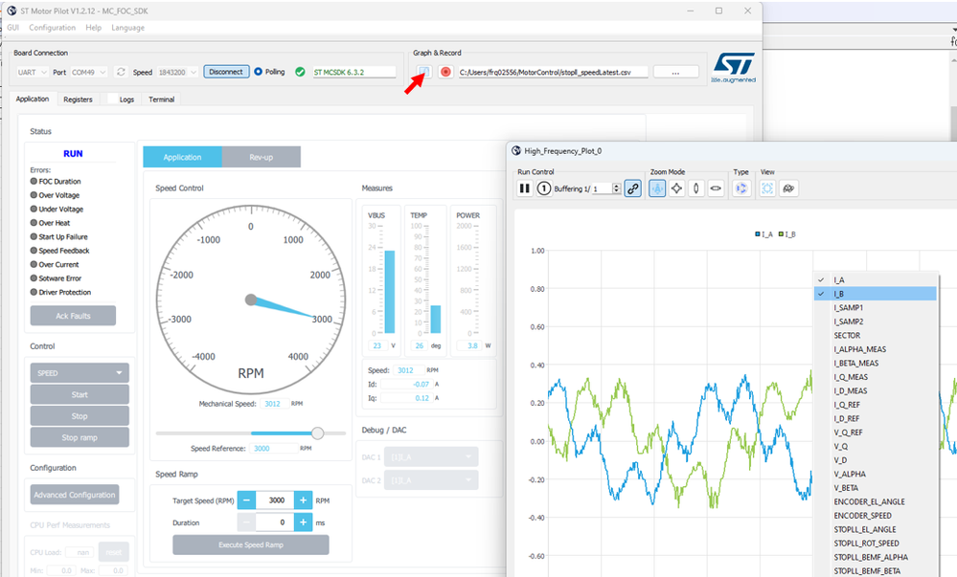Enable the V_ALPHA signal trace
957x577 pixels.
point(876,474)
